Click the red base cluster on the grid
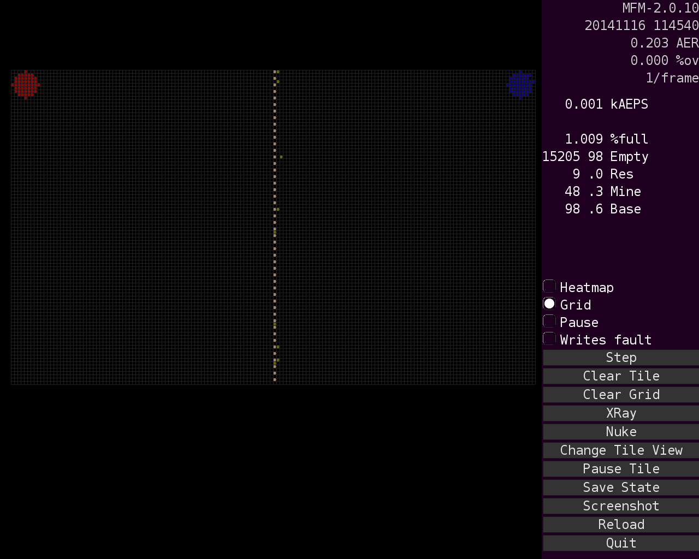This screenshot has width=699, height=559. pos(26,85)
